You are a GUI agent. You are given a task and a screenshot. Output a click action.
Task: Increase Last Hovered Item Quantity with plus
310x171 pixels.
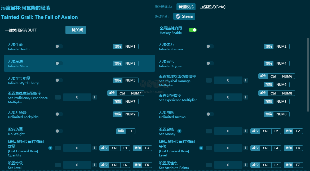(95, 148)
